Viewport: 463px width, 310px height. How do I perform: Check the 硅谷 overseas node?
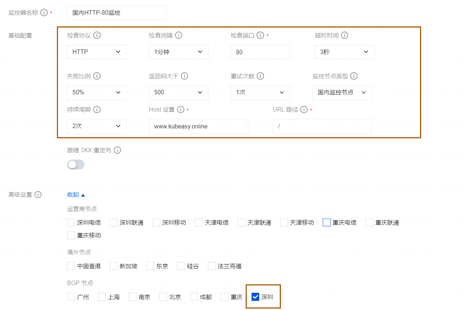[181, 266]
